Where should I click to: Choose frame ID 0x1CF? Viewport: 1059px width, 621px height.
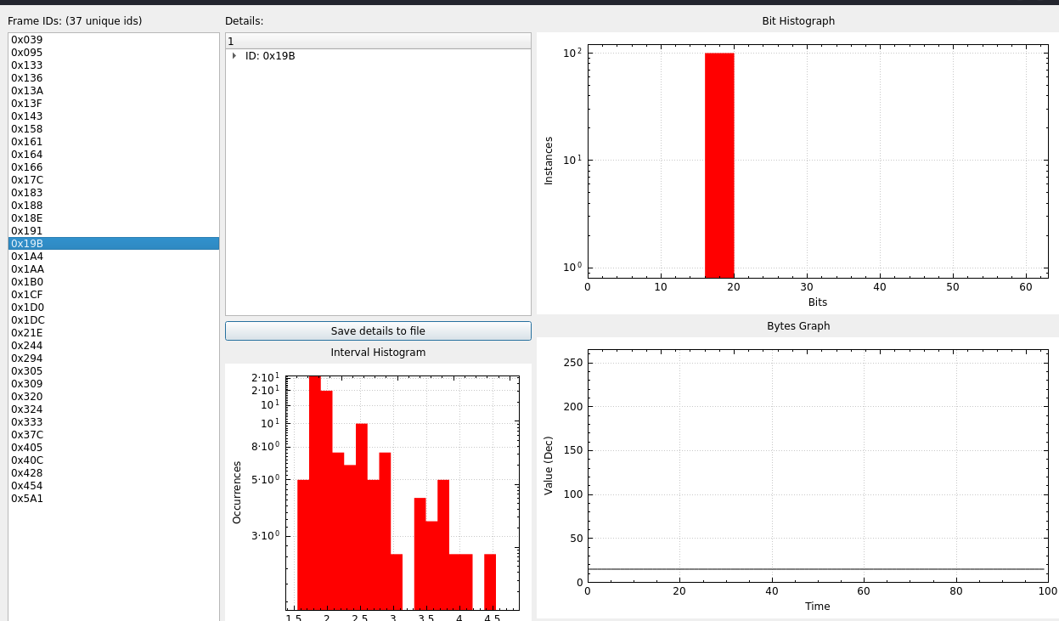click(x=27, y=295)
